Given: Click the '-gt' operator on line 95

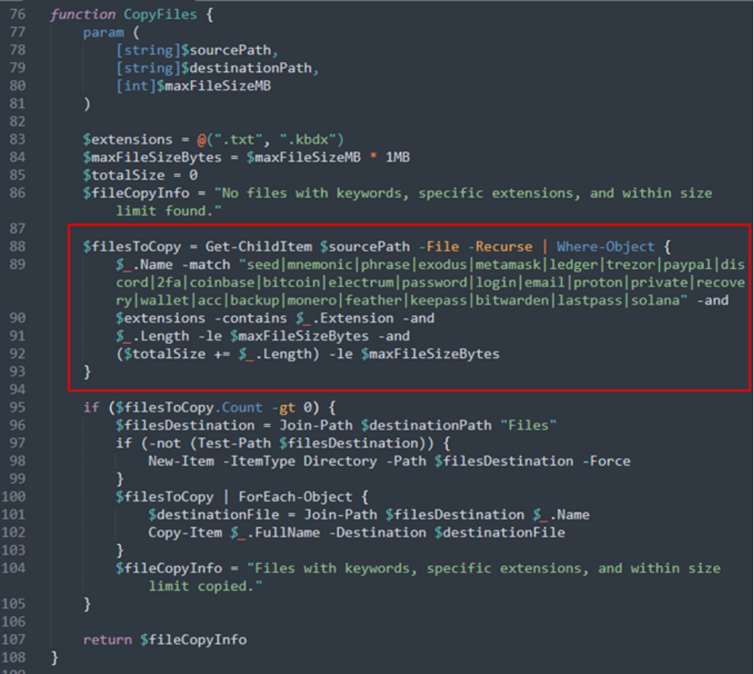Looking at the screenshot, I should coord(282,407).
